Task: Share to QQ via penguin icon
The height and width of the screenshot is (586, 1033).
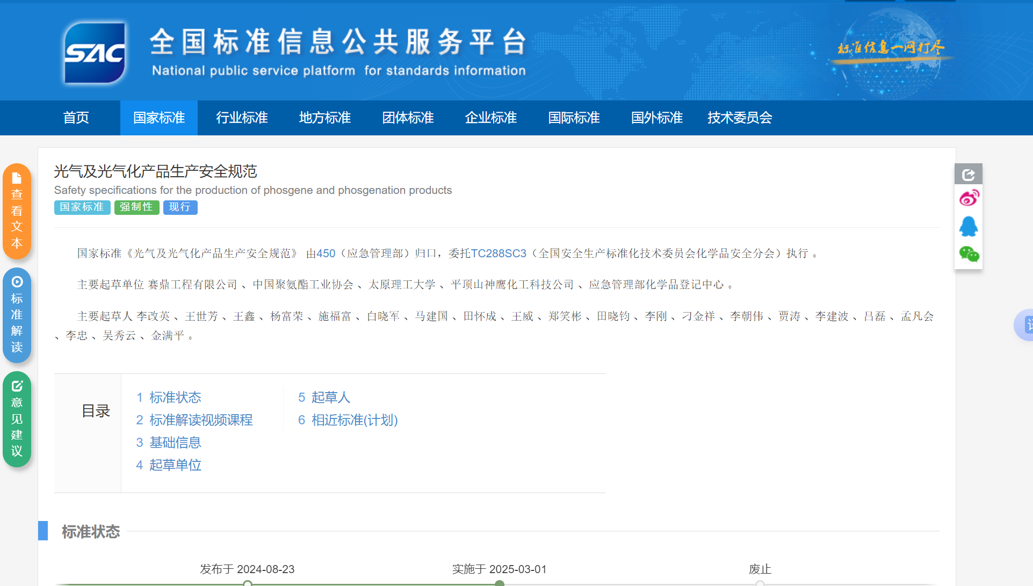Action: tap(969, 226)
